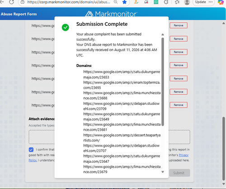The height and width of the screenshot is (189, 226).
Task: Open the Policy link
Action: [33, 160]
